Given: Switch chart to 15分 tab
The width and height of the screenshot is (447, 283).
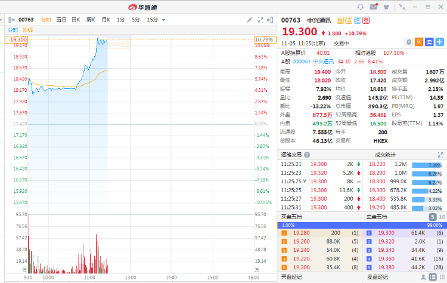Looking at the screenshot, I should click(152, 20).
